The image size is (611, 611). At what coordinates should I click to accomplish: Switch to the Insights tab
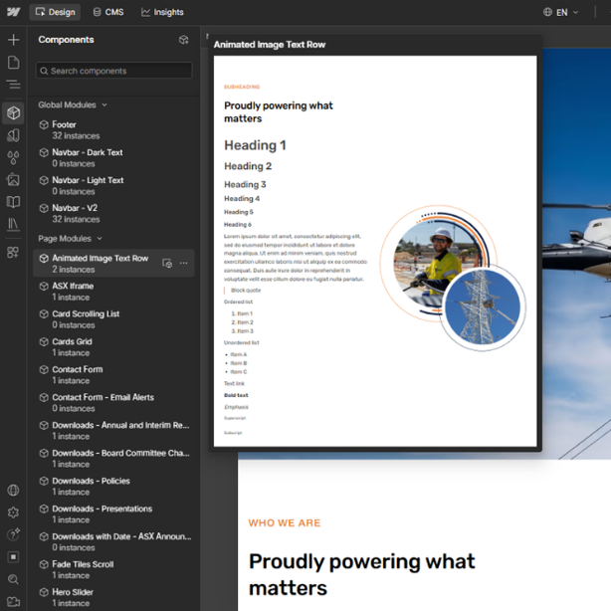[162, 12]
